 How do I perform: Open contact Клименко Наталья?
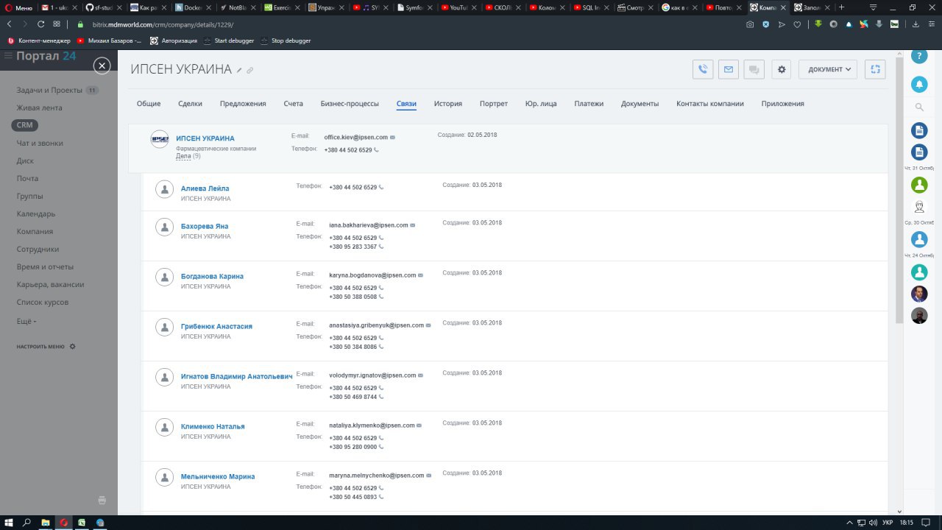(x=213, y=426)
